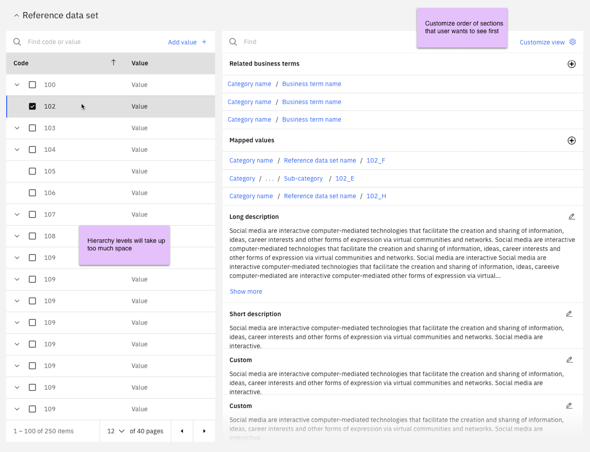
Task: Uncheck the checkbox for code 102
Action: [x=32, y=106]
